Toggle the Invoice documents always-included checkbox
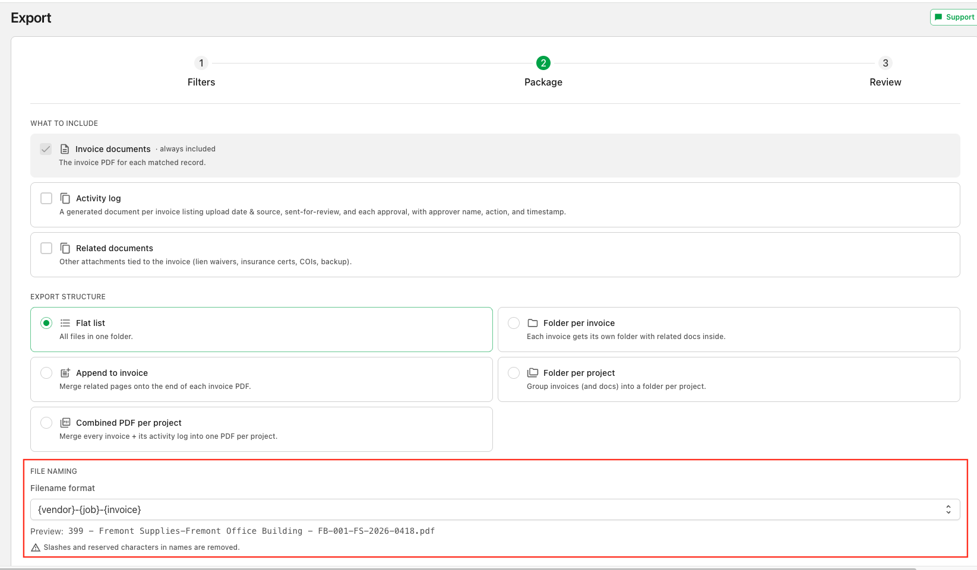Viewport: 977px width, 570px height. point(46,149)
